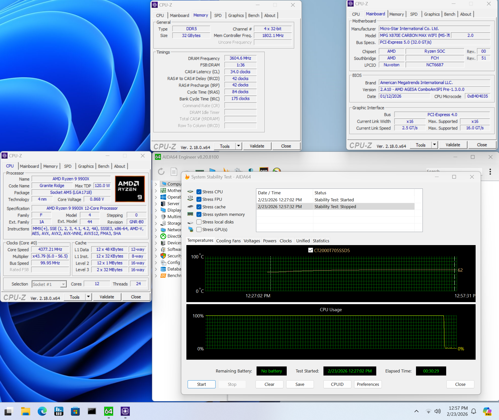This screenshot has height=420, width=499.
Task: Switch to the Clocks tab in stability test
Action: tap(286, 241)
